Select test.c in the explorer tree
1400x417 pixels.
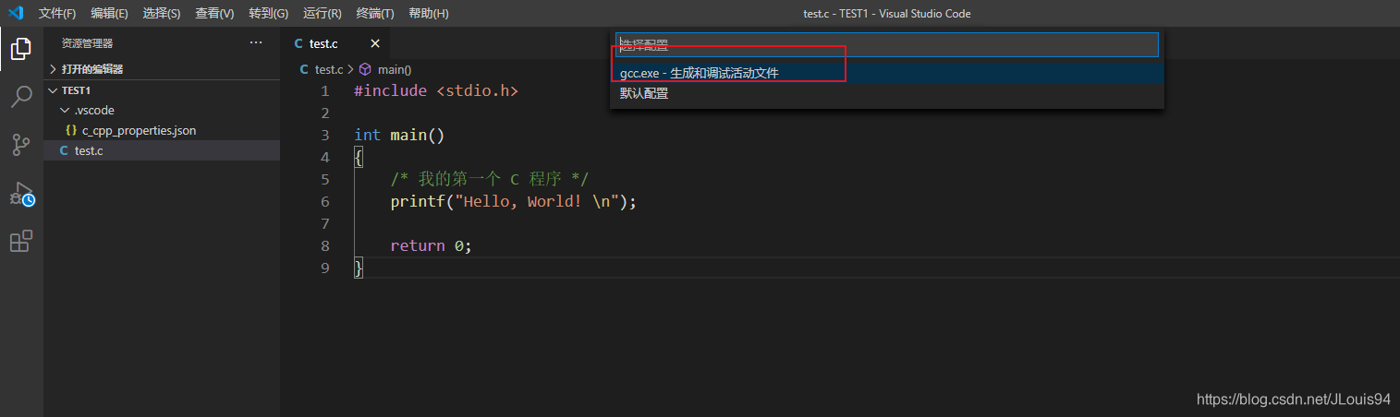(162, 150)
